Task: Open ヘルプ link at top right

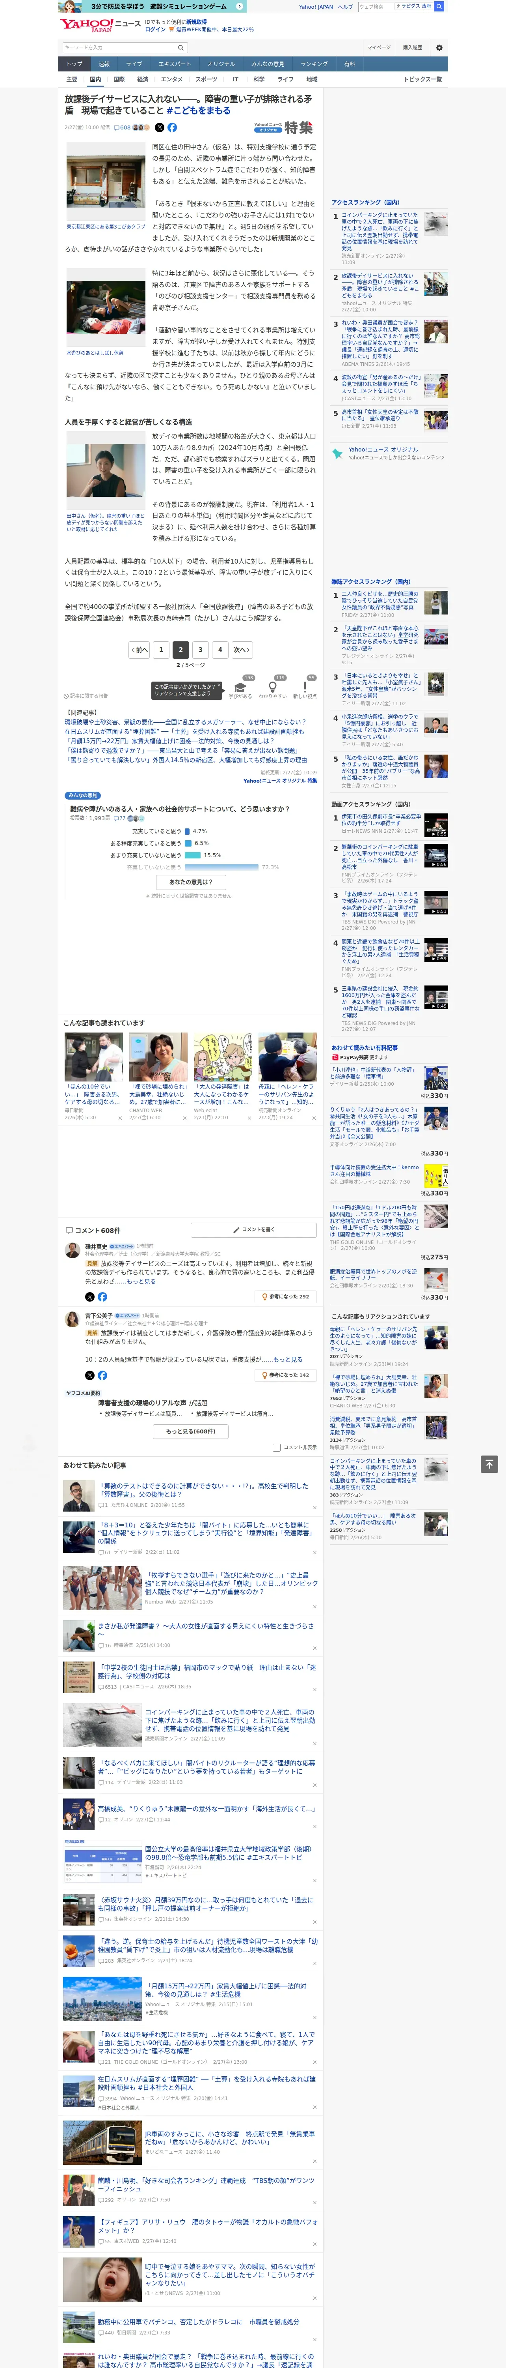Action: pos(345,6)
